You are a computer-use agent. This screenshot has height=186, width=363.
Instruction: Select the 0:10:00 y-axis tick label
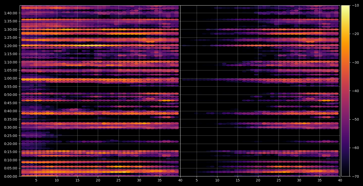(10, 160)
